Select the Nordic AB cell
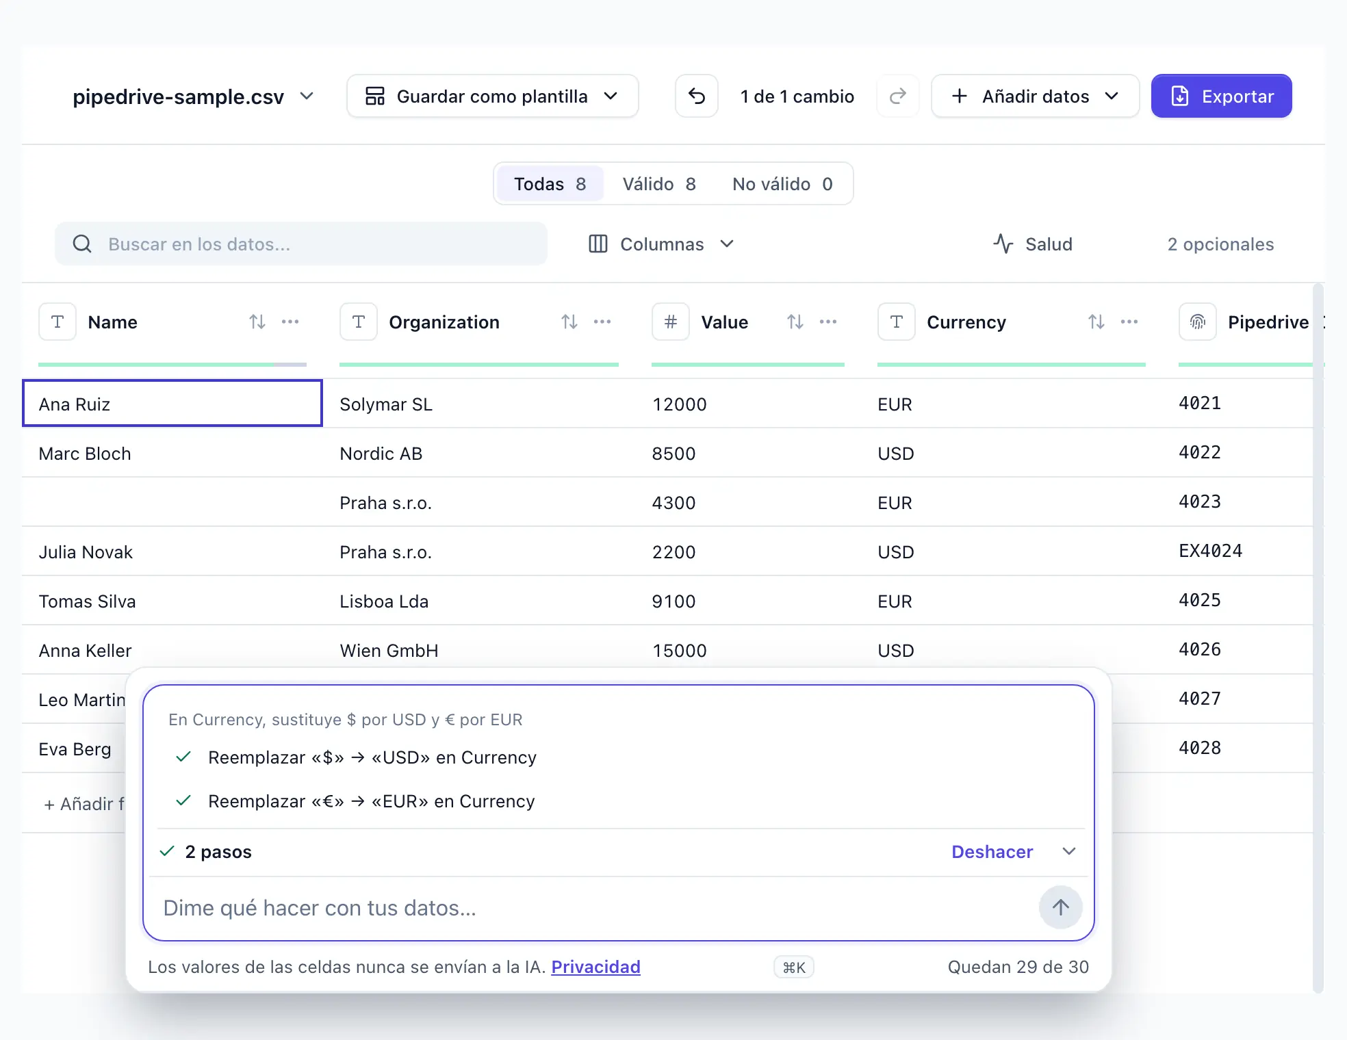The width and height of the screenshot is (1347, 1040). point(479,453)
